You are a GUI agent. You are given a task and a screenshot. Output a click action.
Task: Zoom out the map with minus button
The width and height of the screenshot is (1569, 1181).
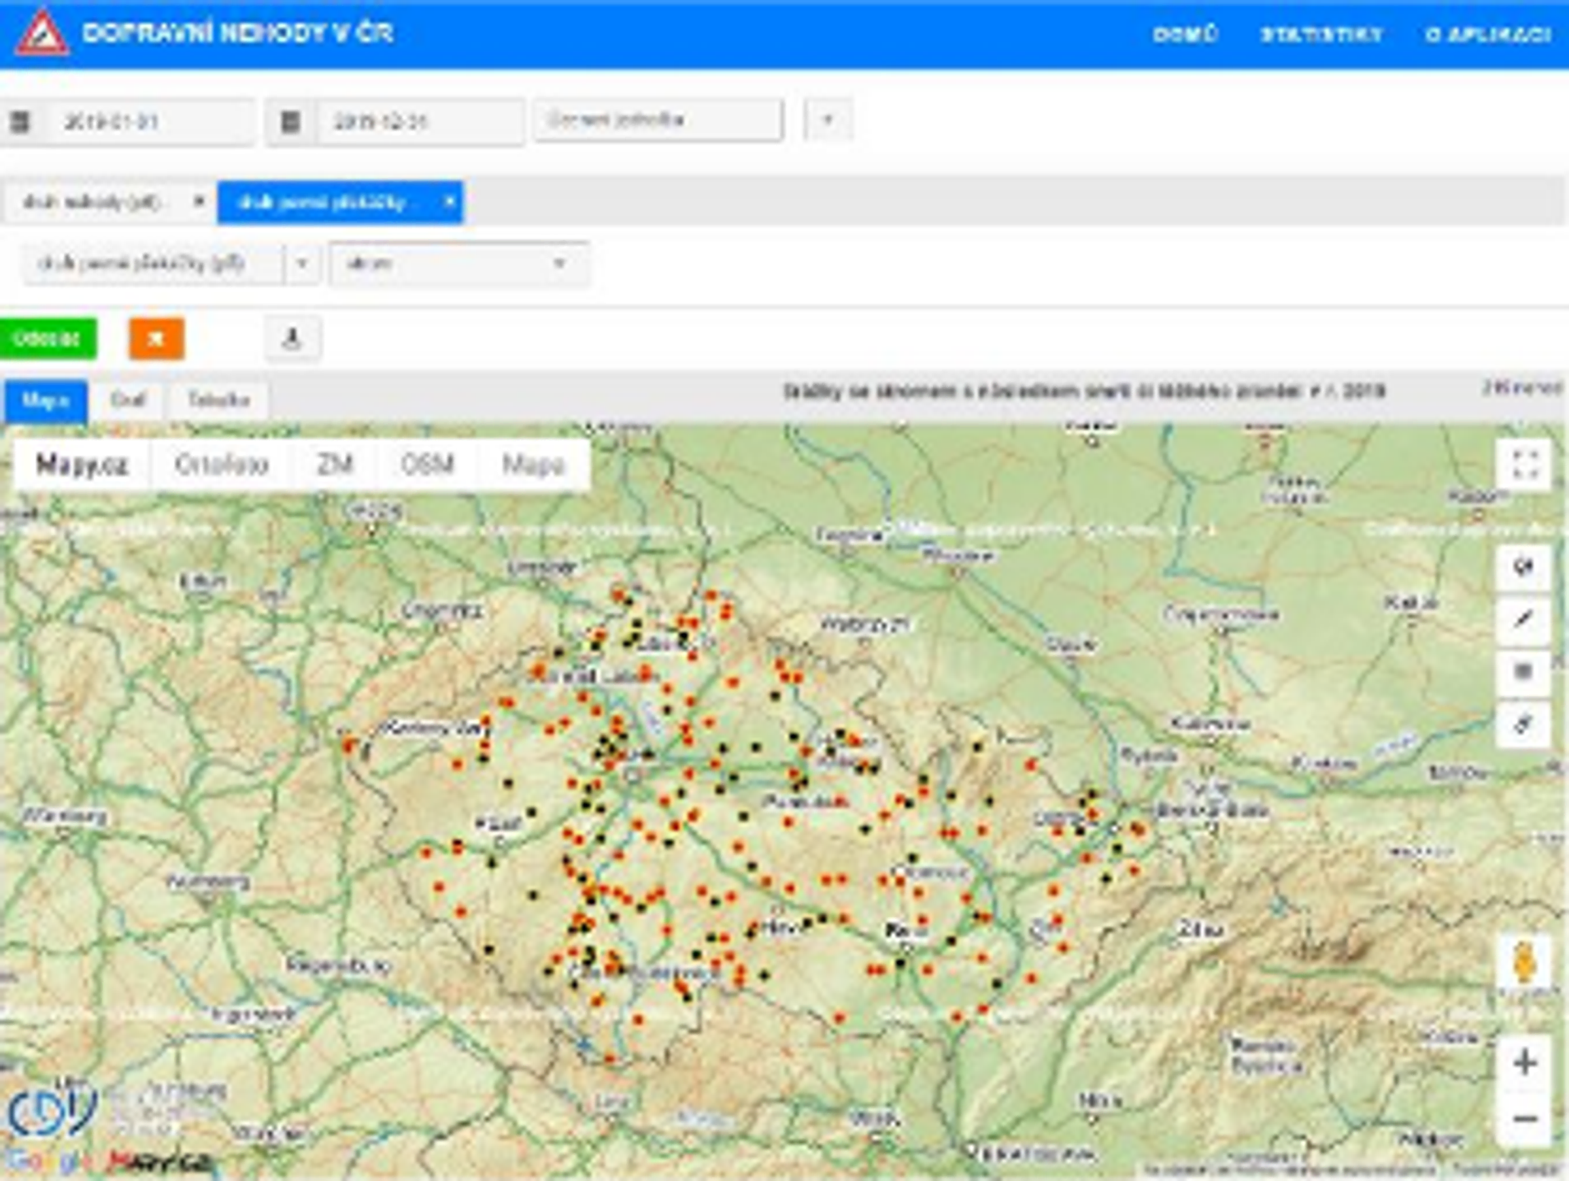(1525, 1120)
